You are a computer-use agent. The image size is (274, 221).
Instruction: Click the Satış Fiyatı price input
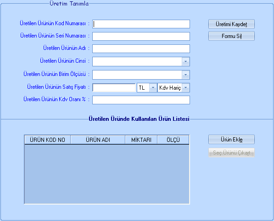(114, 87)
